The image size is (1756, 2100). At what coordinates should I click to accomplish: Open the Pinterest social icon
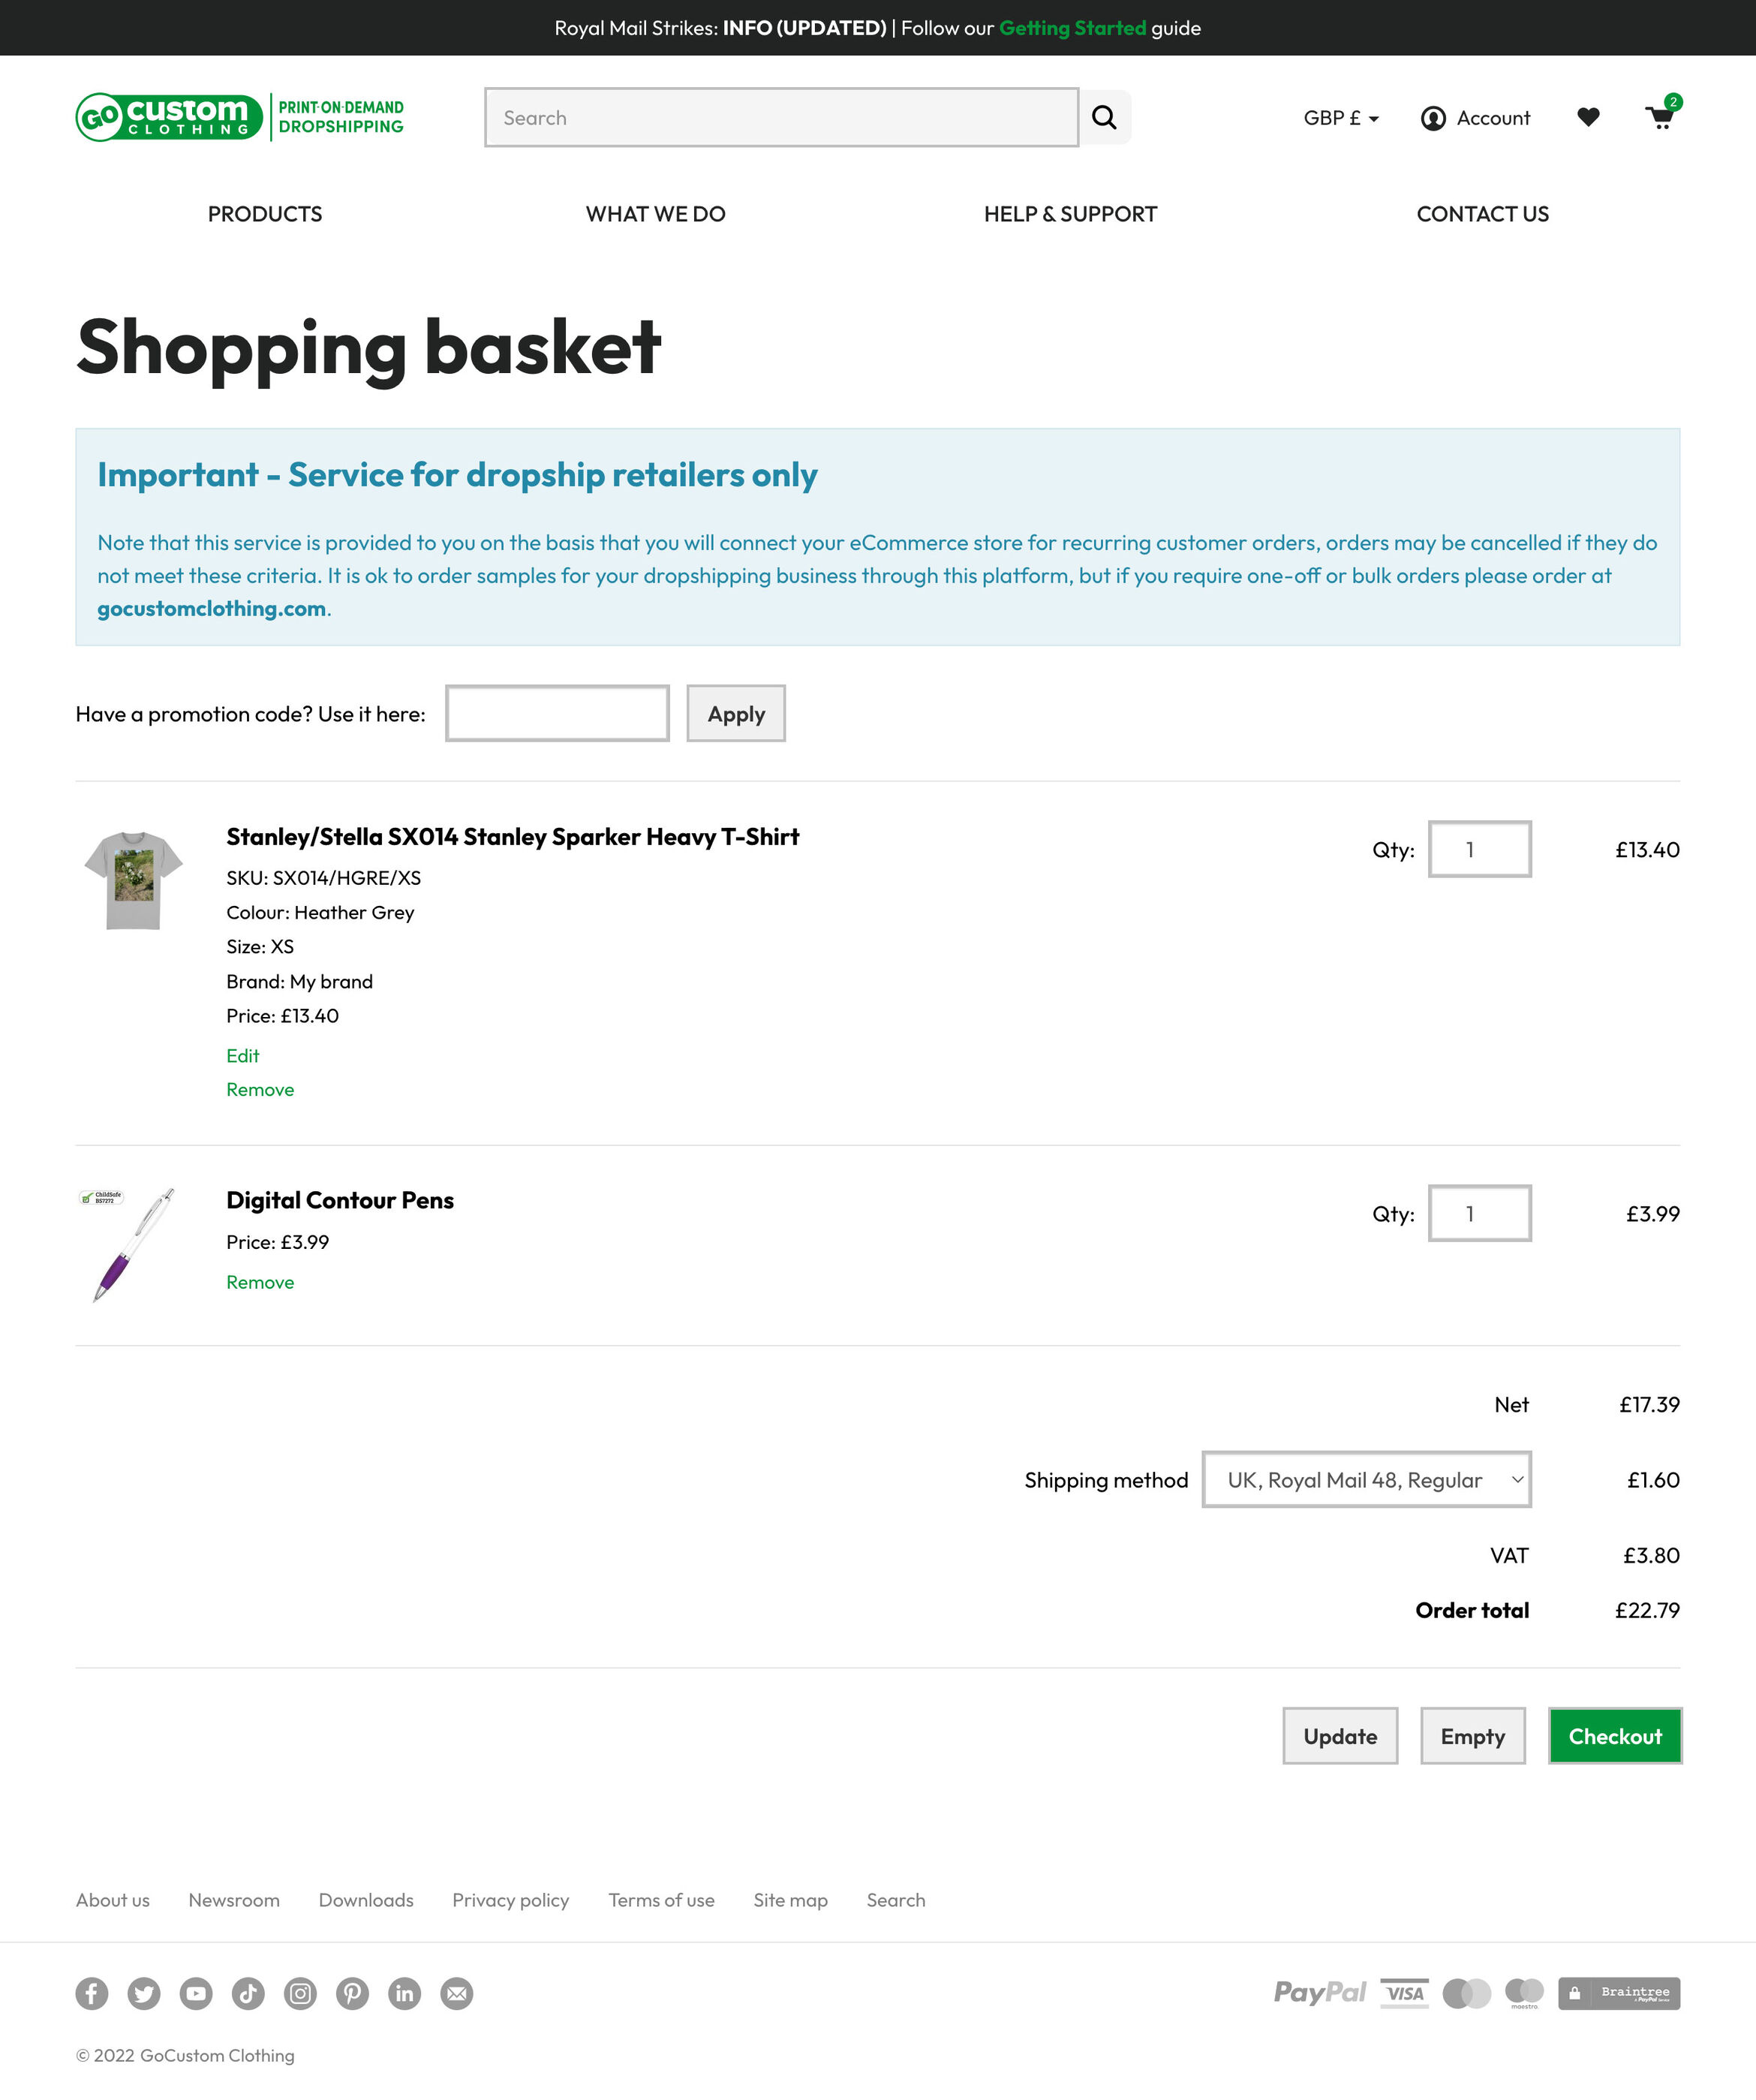coord(352,1993)
